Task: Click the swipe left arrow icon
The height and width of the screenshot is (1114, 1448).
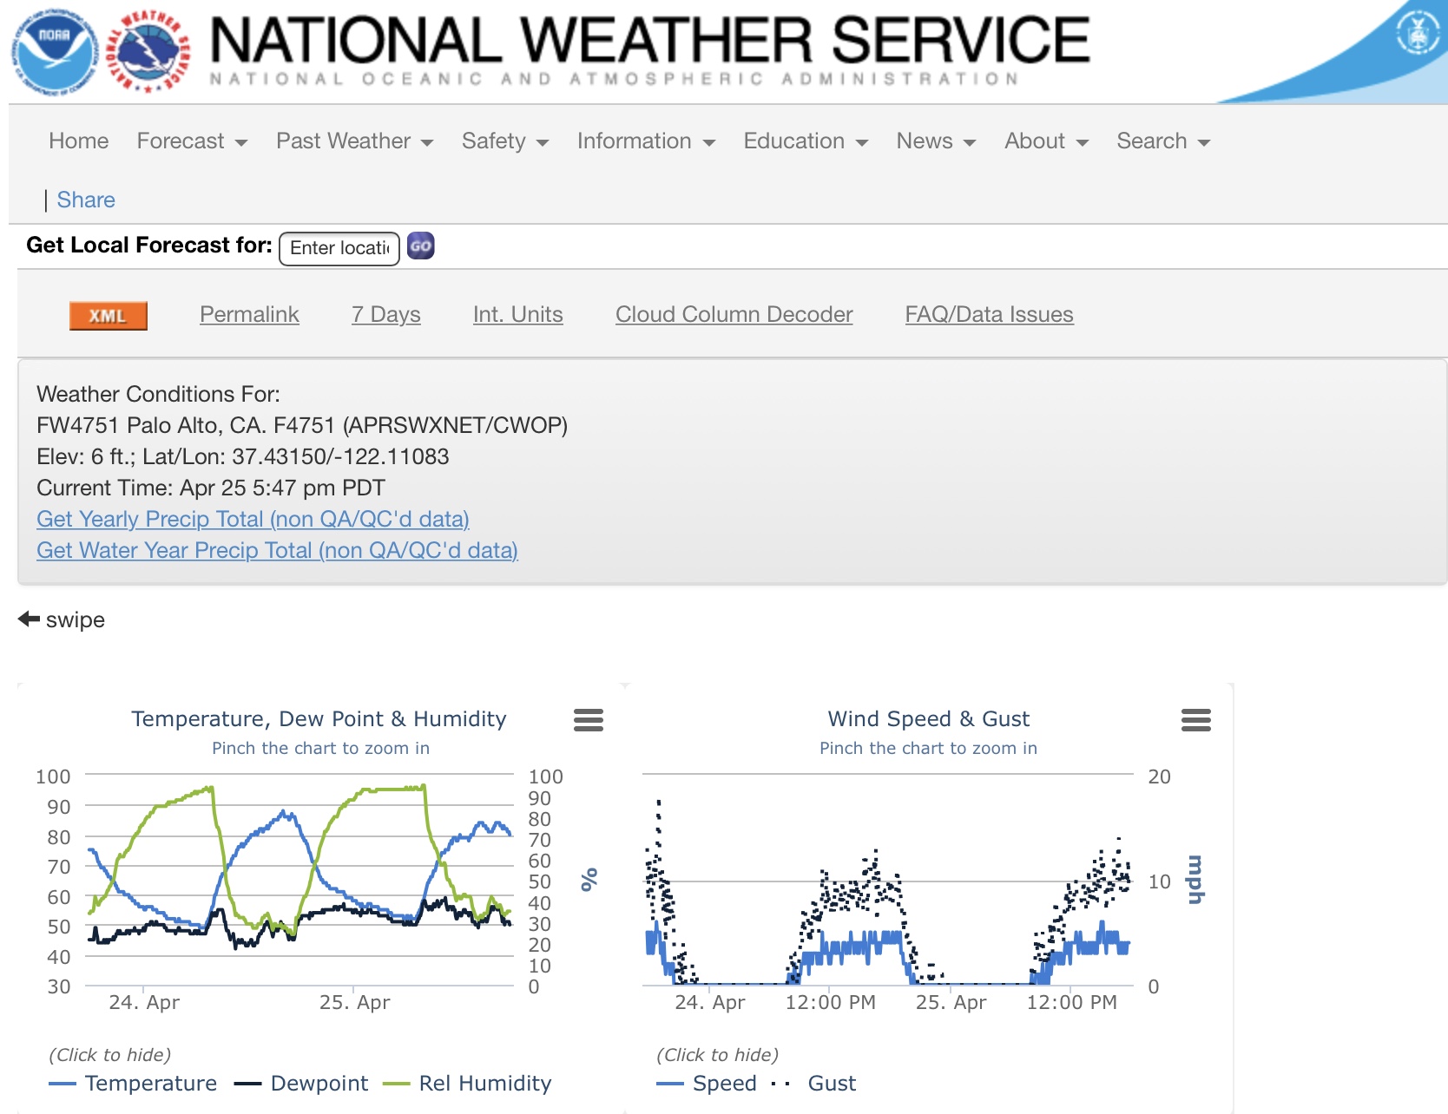Action: tap(29, 619)
